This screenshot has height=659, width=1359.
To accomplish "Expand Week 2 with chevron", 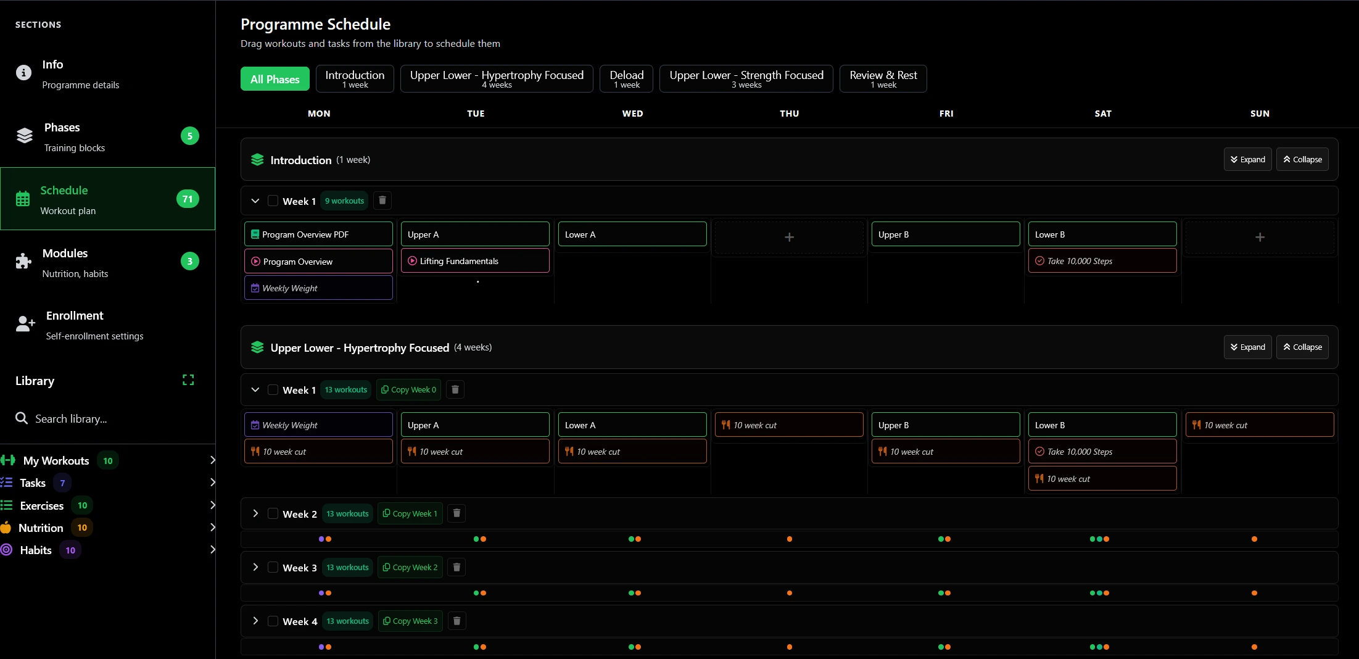I will pos(255,513).
